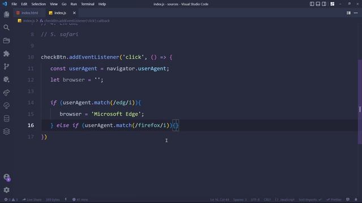The image size is (362, 203).
Task: Click the Spaces indentation selector
Action: (x=240, y=200)
